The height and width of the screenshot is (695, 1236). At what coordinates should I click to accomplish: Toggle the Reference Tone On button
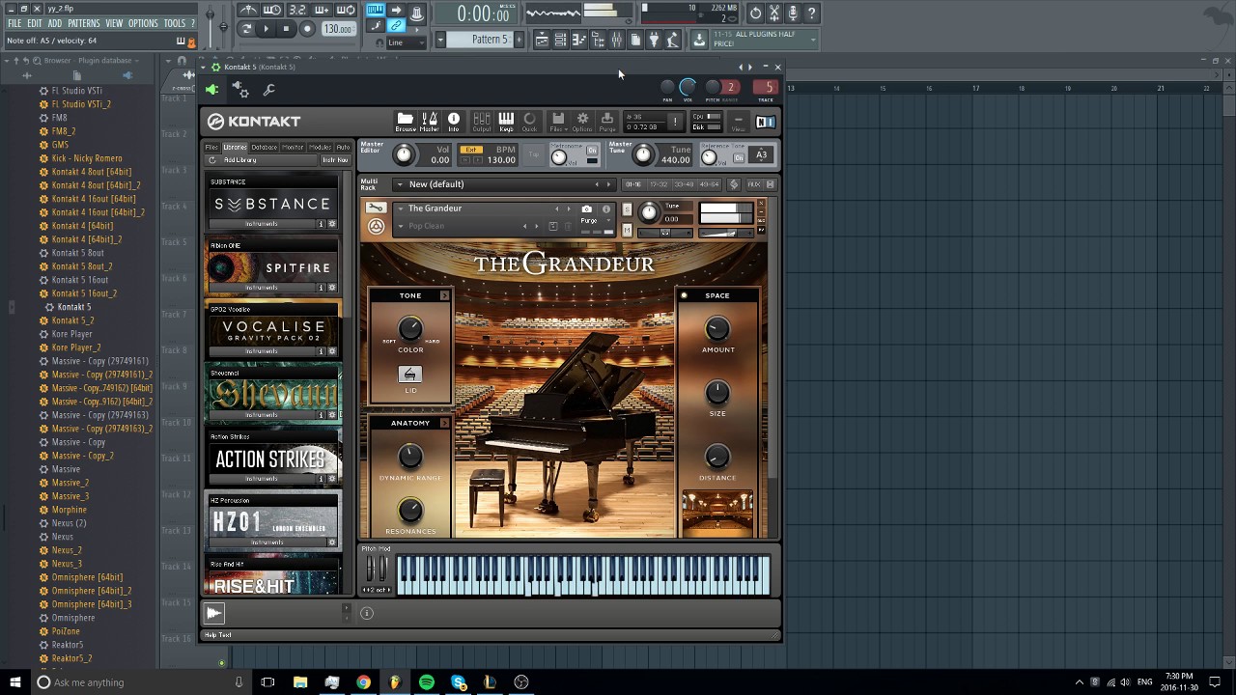(x=739, y=157)
